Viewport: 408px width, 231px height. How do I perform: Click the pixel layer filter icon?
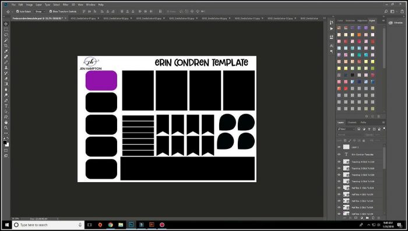(x=359, y=129)
